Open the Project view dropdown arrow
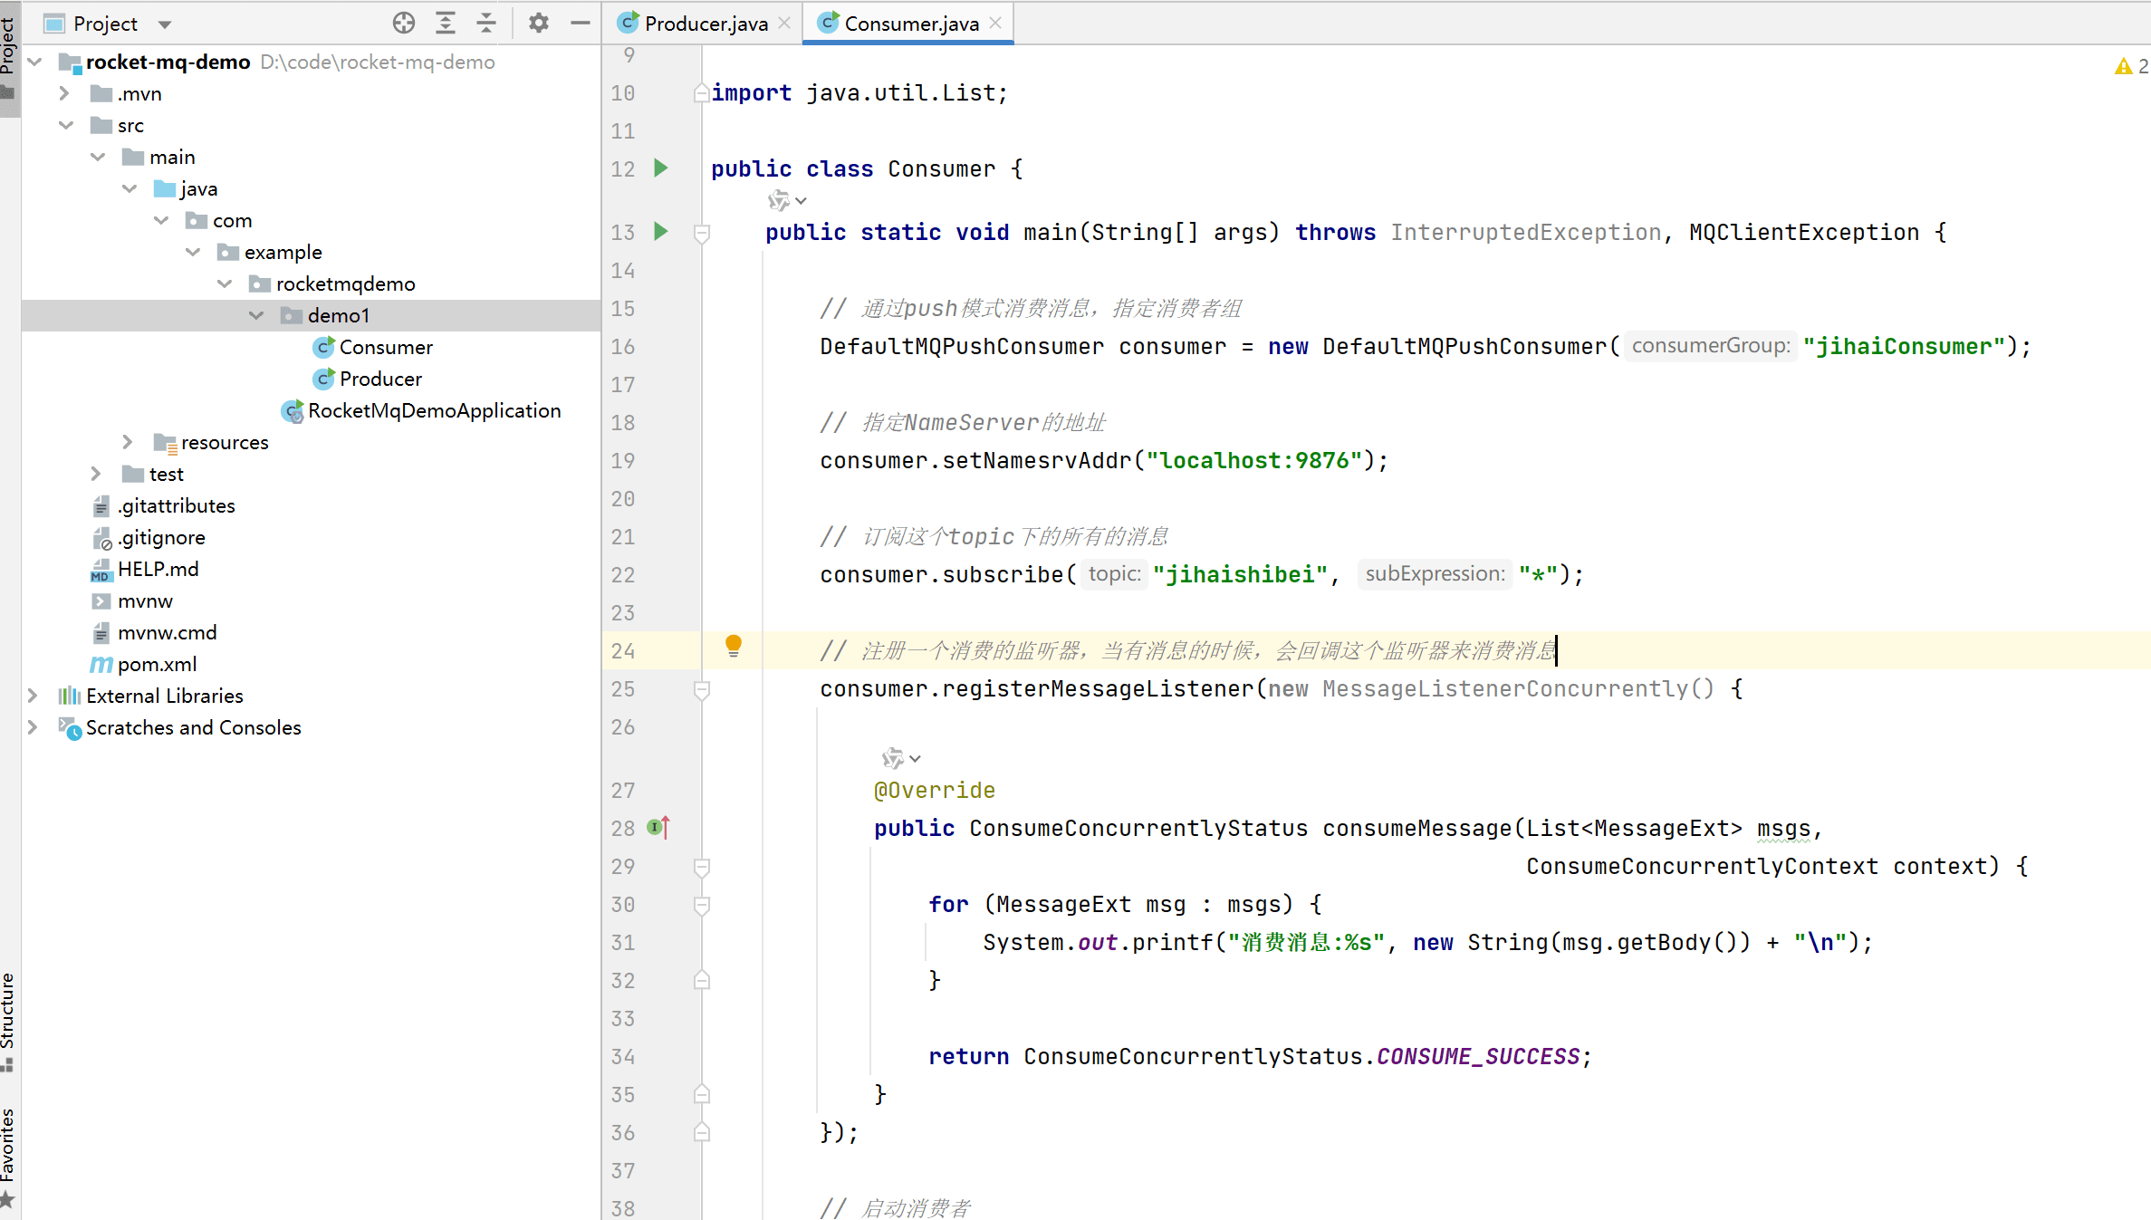Image resolution: width=2151 pixels, height=1220 pixels. (164, 24)
